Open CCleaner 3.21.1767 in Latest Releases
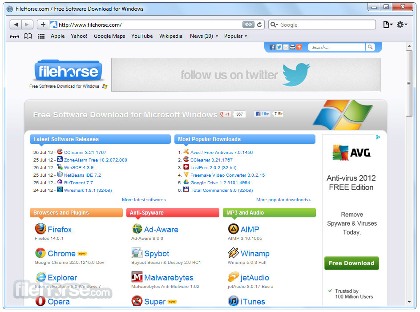The height and width of the screenshot is (312, 420). point(85,153)
